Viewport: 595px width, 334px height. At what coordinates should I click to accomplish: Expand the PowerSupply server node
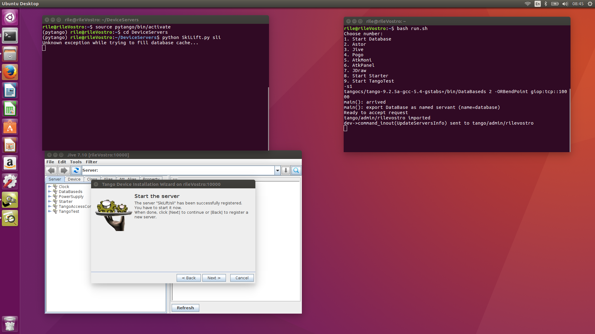[x=49, y=197]
